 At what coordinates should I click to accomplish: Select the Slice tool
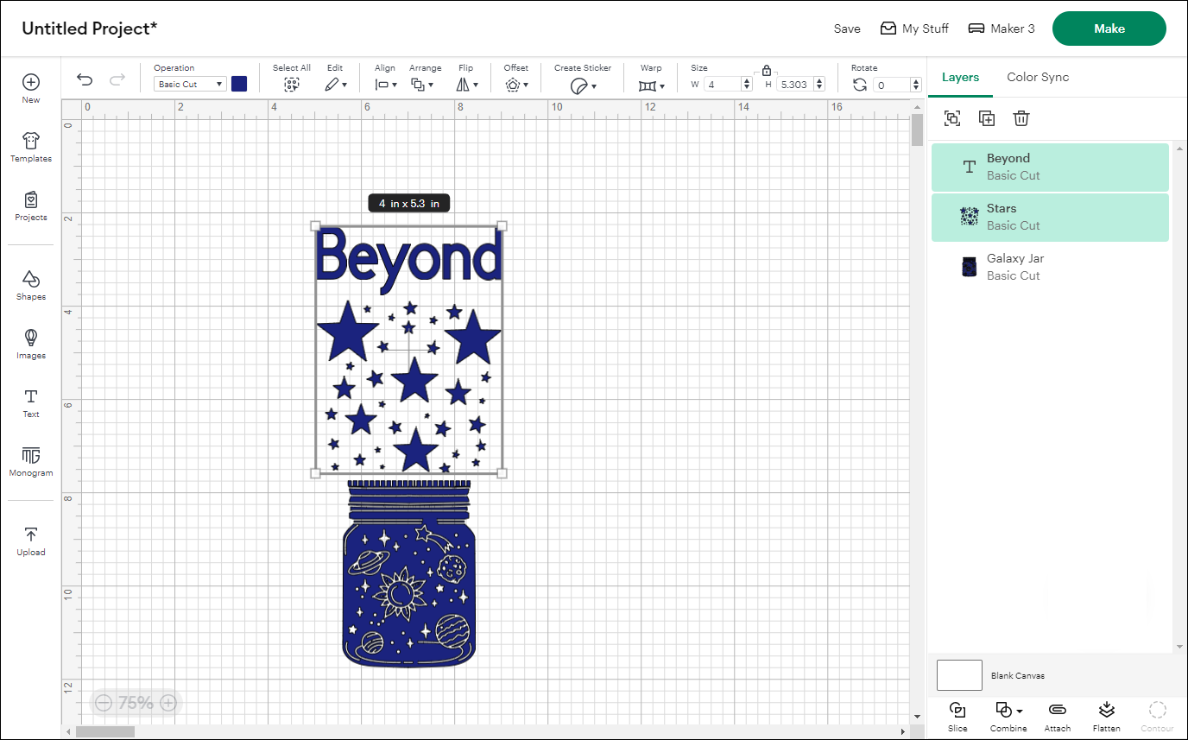coord(957,716)
